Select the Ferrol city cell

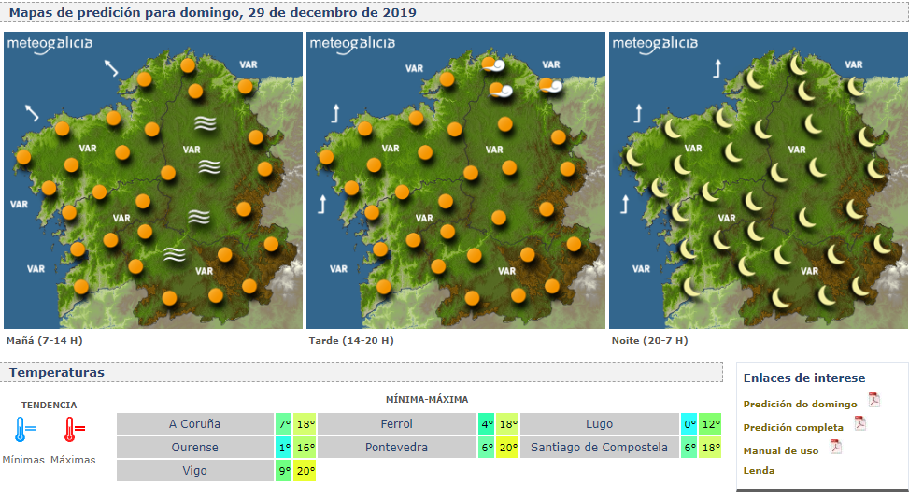[x=396, y=423]
